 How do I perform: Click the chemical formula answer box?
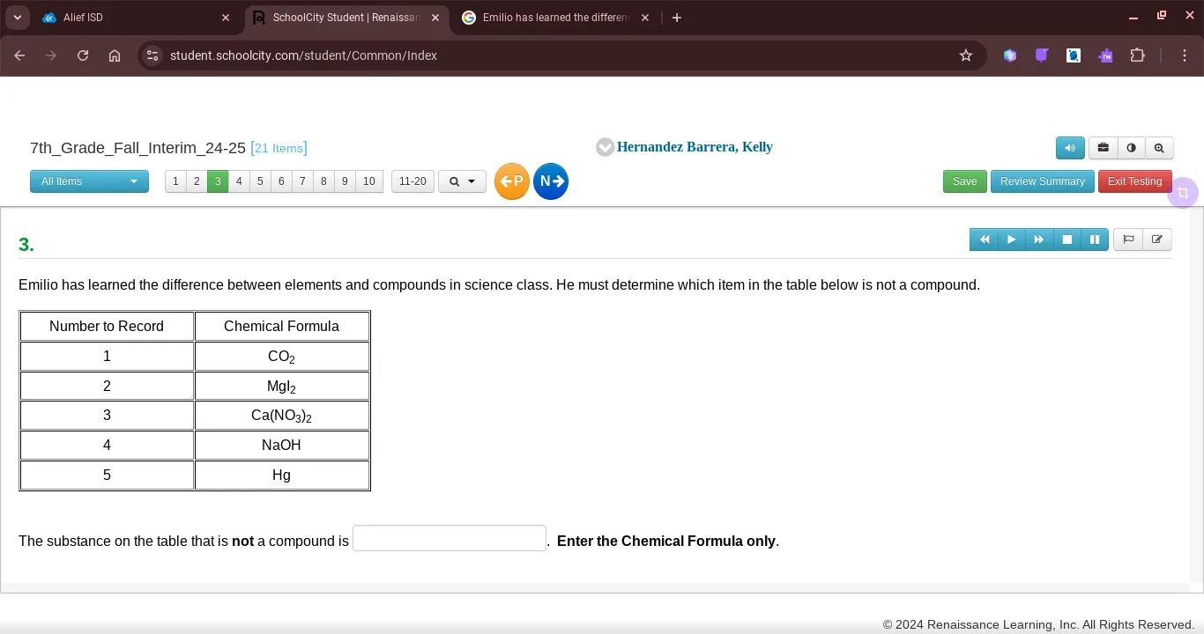tap(450, 539)
